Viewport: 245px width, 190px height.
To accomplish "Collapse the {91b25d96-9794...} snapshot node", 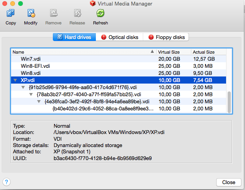I will tap(23, 88).
